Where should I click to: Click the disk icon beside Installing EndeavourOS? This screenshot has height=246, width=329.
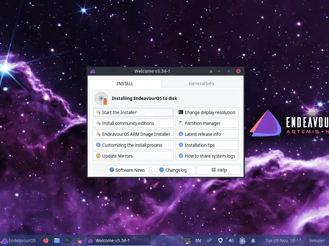click(x=101, y=98)
